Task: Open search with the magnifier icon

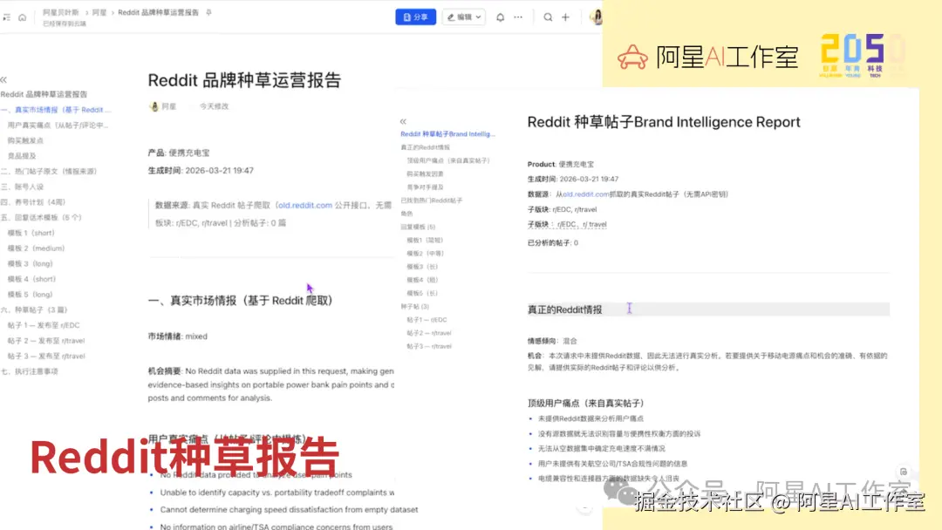Action: pos(548,17)
